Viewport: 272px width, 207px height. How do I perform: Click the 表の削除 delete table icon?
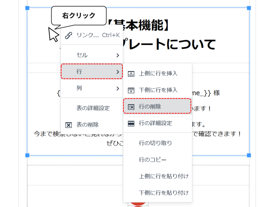pos(68,125)
